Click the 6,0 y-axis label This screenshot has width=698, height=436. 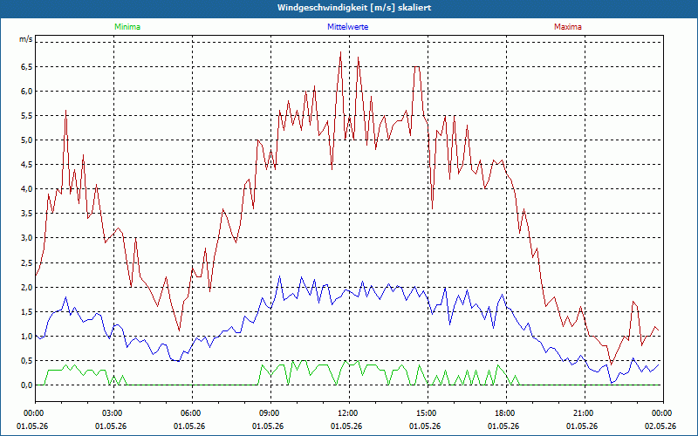[x=27, y=92]
